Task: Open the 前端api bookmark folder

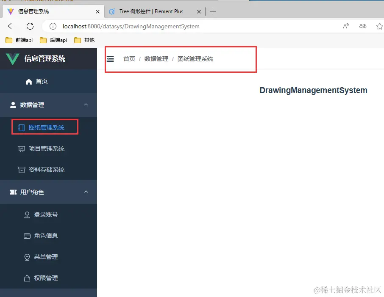Action: 19,40
